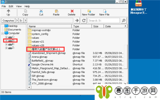160x100 pixels.
Task: Click the D: breadcrumb button
Action: (21, 20)
